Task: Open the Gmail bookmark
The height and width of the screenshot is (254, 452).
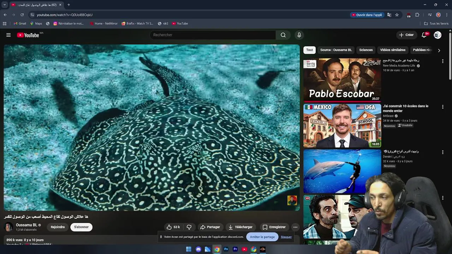Action: pos(20,24)
